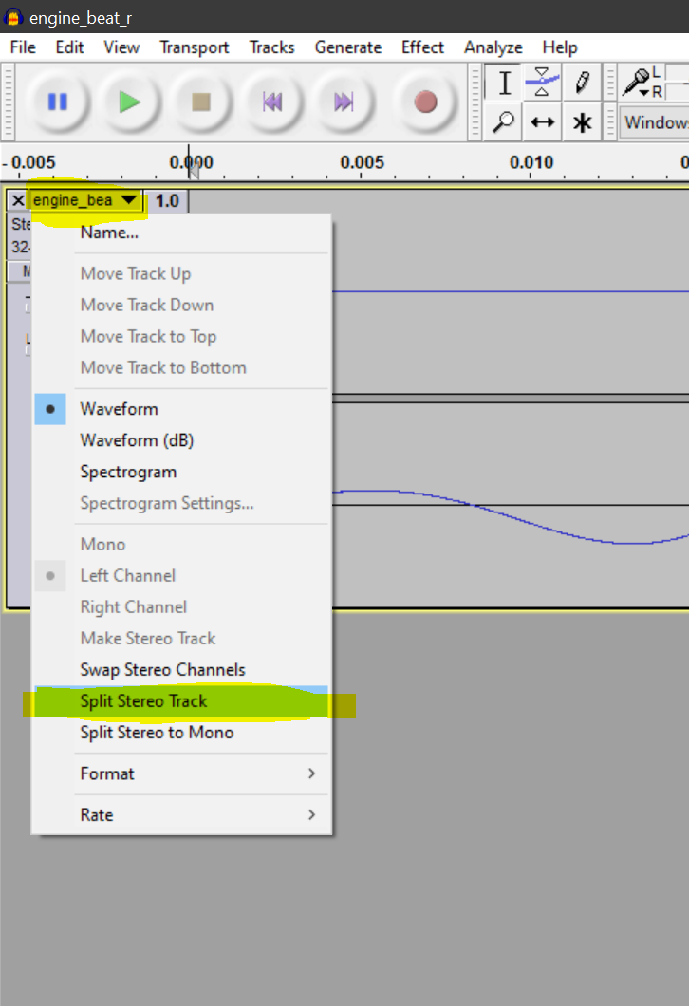The width and height of the screenshot is (689, 1006).
Task: Open the Effect menu
Action: [422, 47]
